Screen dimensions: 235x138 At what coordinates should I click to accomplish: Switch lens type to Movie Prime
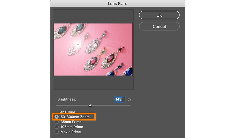[57, 132]
